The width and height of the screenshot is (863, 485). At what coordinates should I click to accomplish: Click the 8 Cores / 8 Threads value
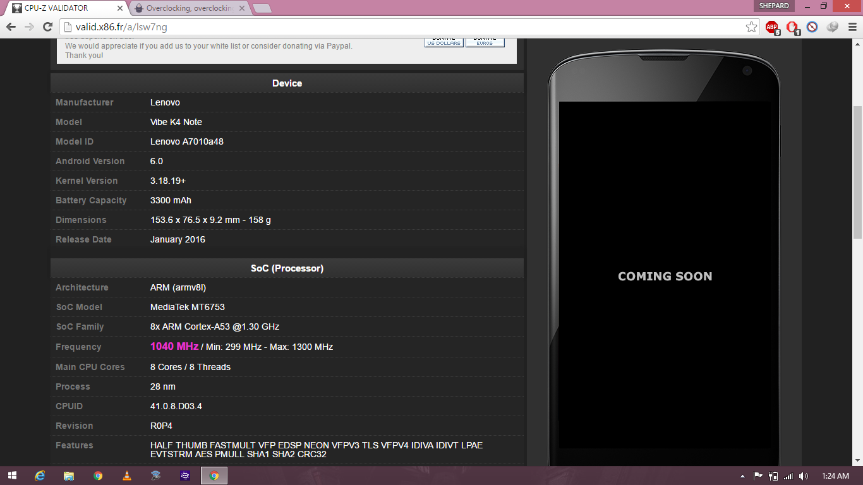[190, 367]
